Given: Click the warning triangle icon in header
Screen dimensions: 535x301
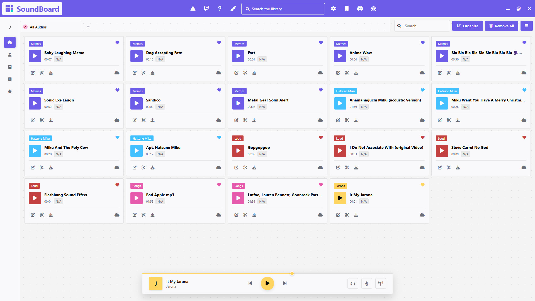Looking at the screenshot, I should (193, 9).
